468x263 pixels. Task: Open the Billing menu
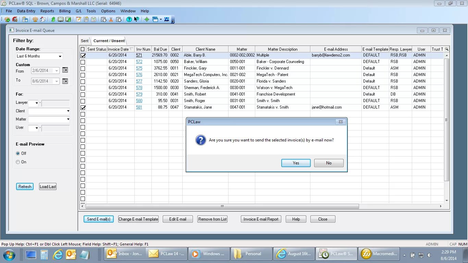click(x=65, y=11)
